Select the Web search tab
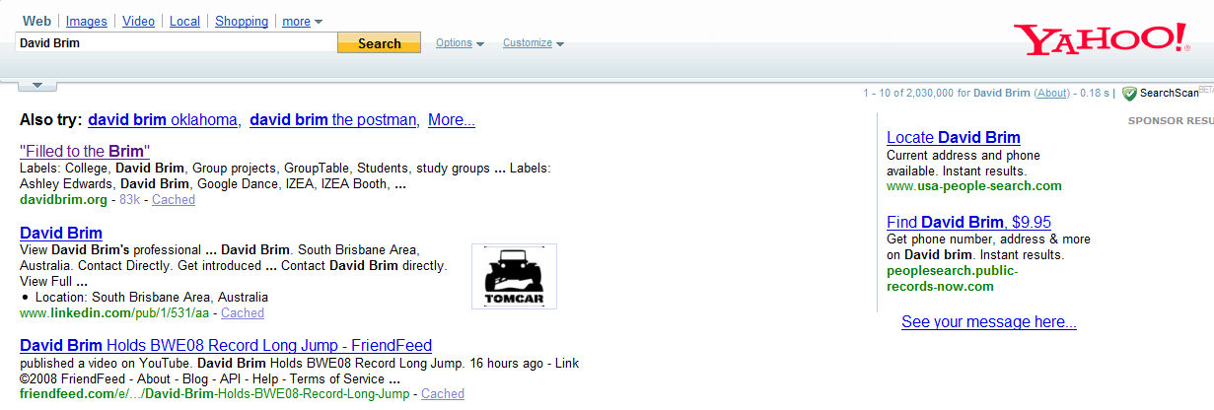Screen dimensions: 1214x410 (x=36, y=21)
